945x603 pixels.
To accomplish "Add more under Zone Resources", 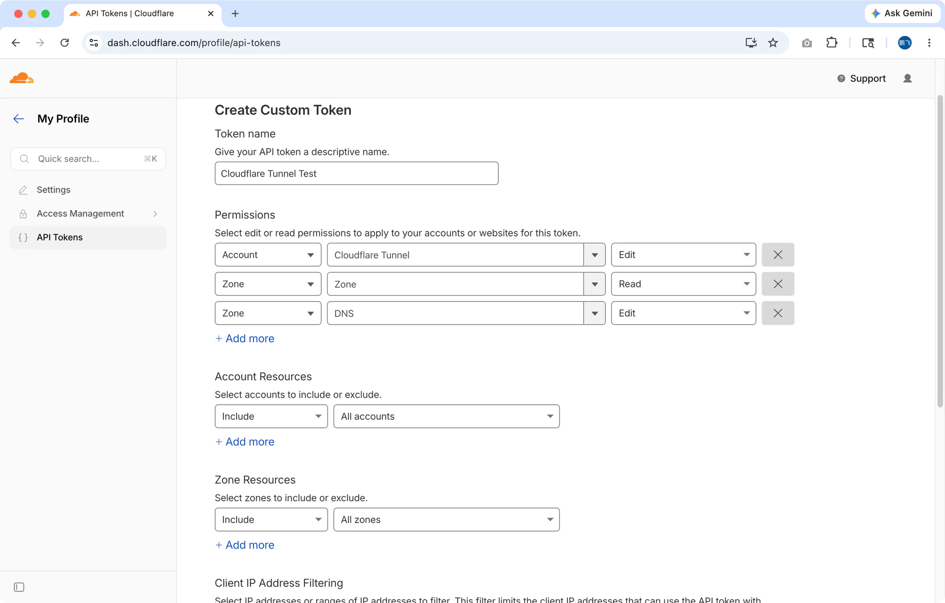I will 245,545.
